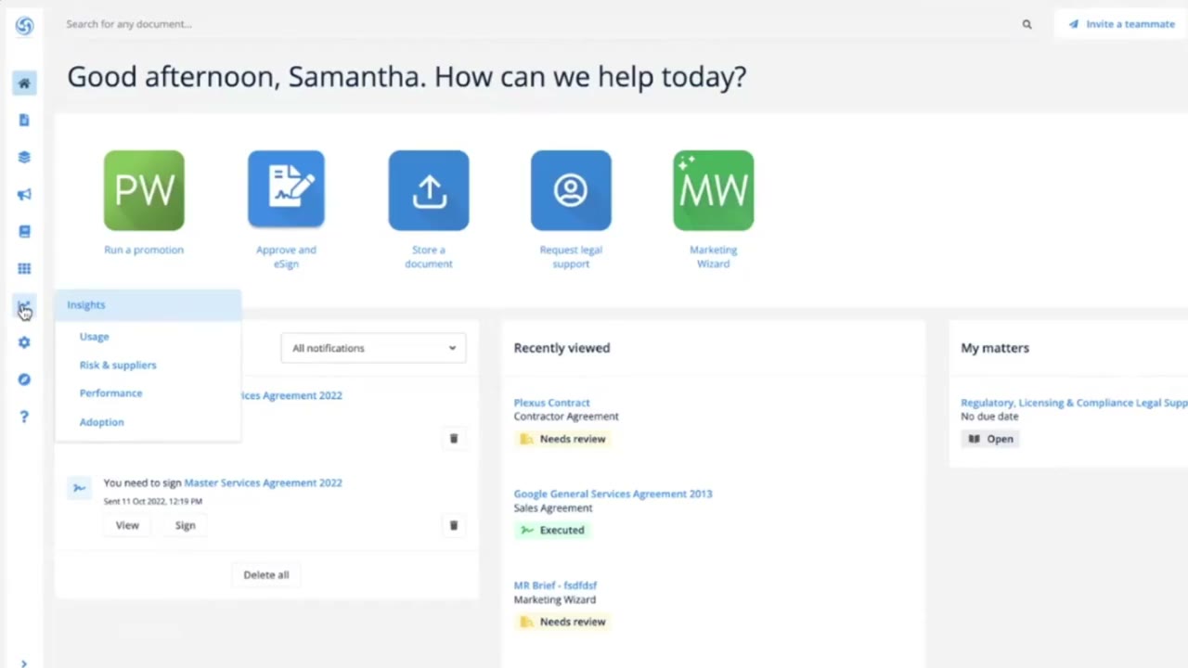This screenshot has height=668, width=1188.
Task: Delete the first notification with trash icon
Action: pos(454,438)
